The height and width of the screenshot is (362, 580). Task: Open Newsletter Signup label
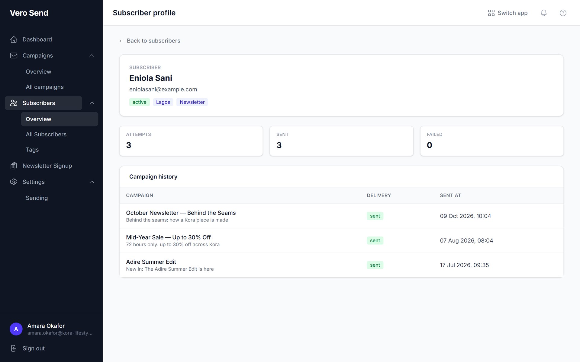coord(47,166)
